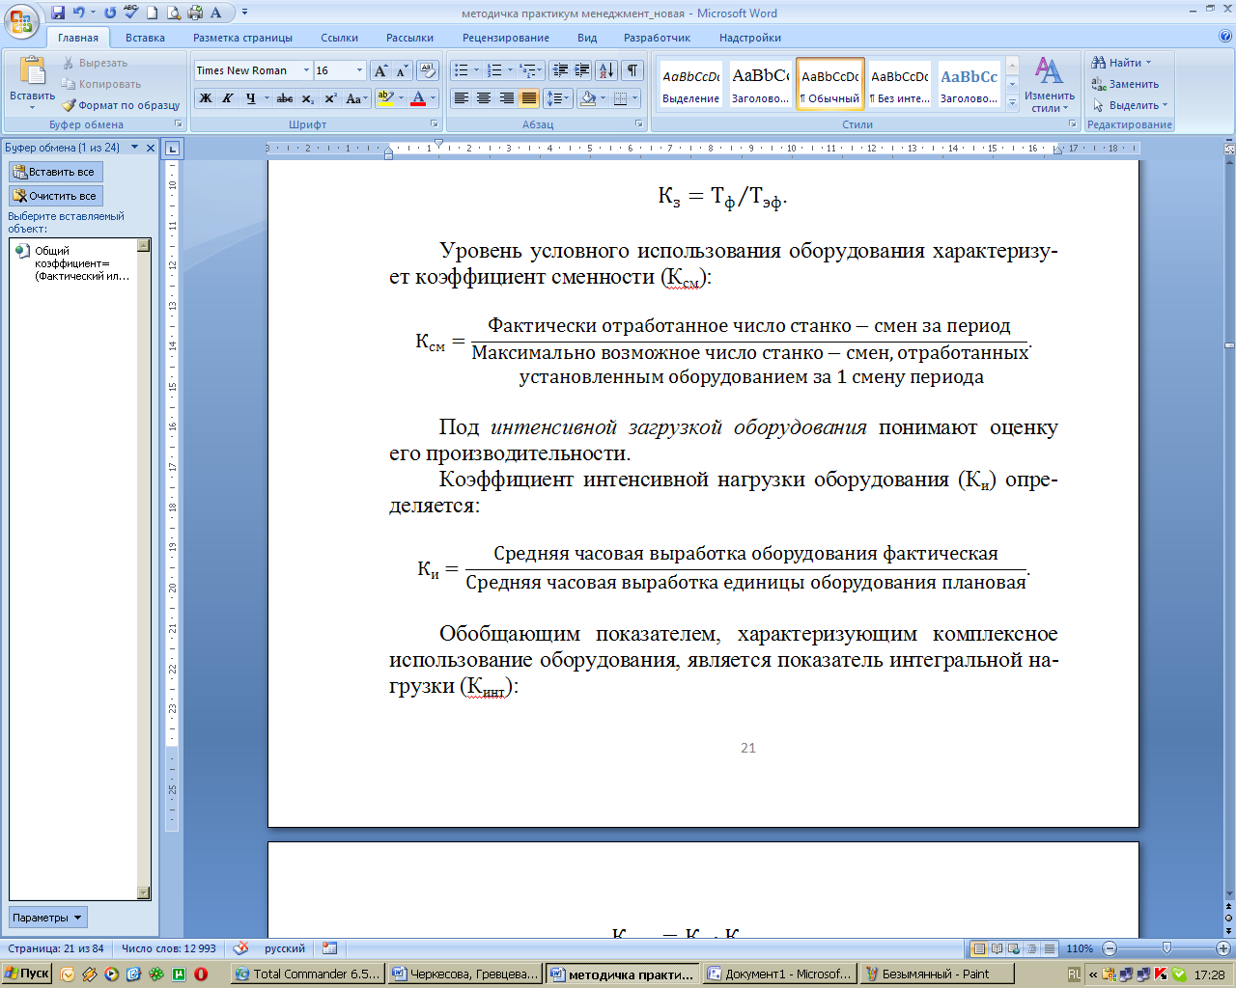This screenshot has height=988, width=1236.
Task: Open font color dropdown arrow
Action: (433, 98)
